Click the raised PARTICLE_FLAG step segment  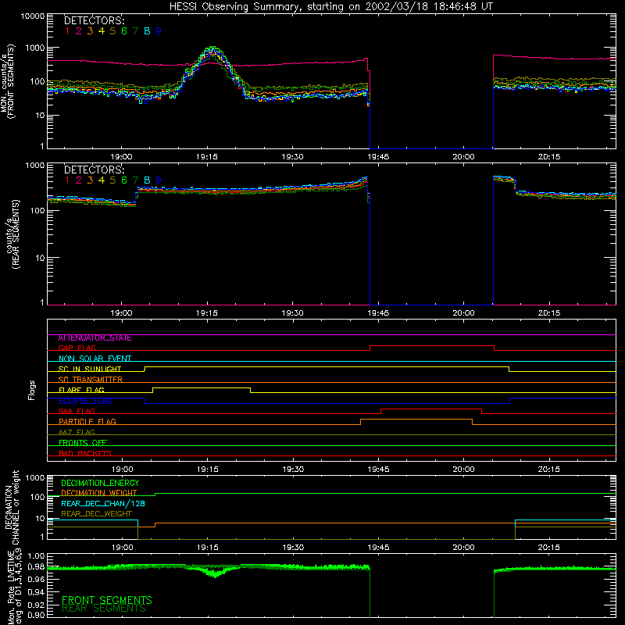point(416,420)
